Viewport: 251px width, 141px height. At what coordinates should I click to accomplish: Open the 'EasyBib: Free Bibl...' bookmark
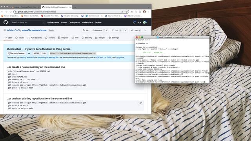[x=50, y=16]
